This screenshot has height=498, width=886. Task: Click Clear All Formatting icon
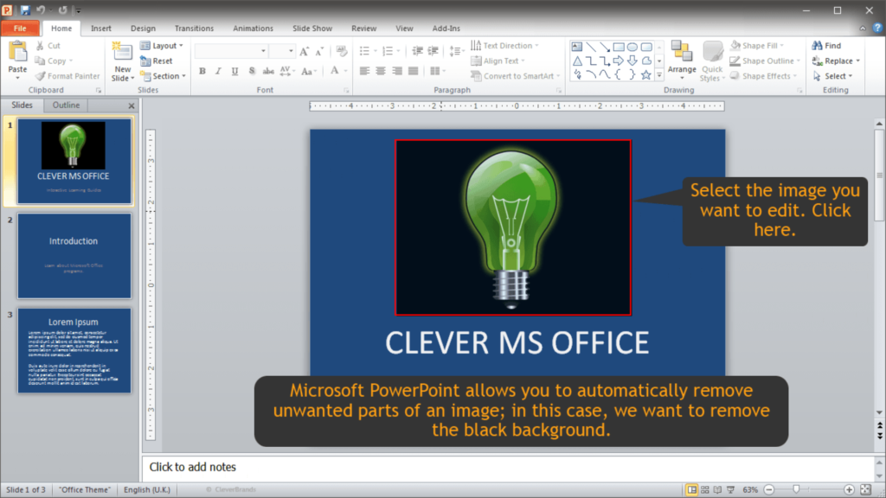point(341,51)
